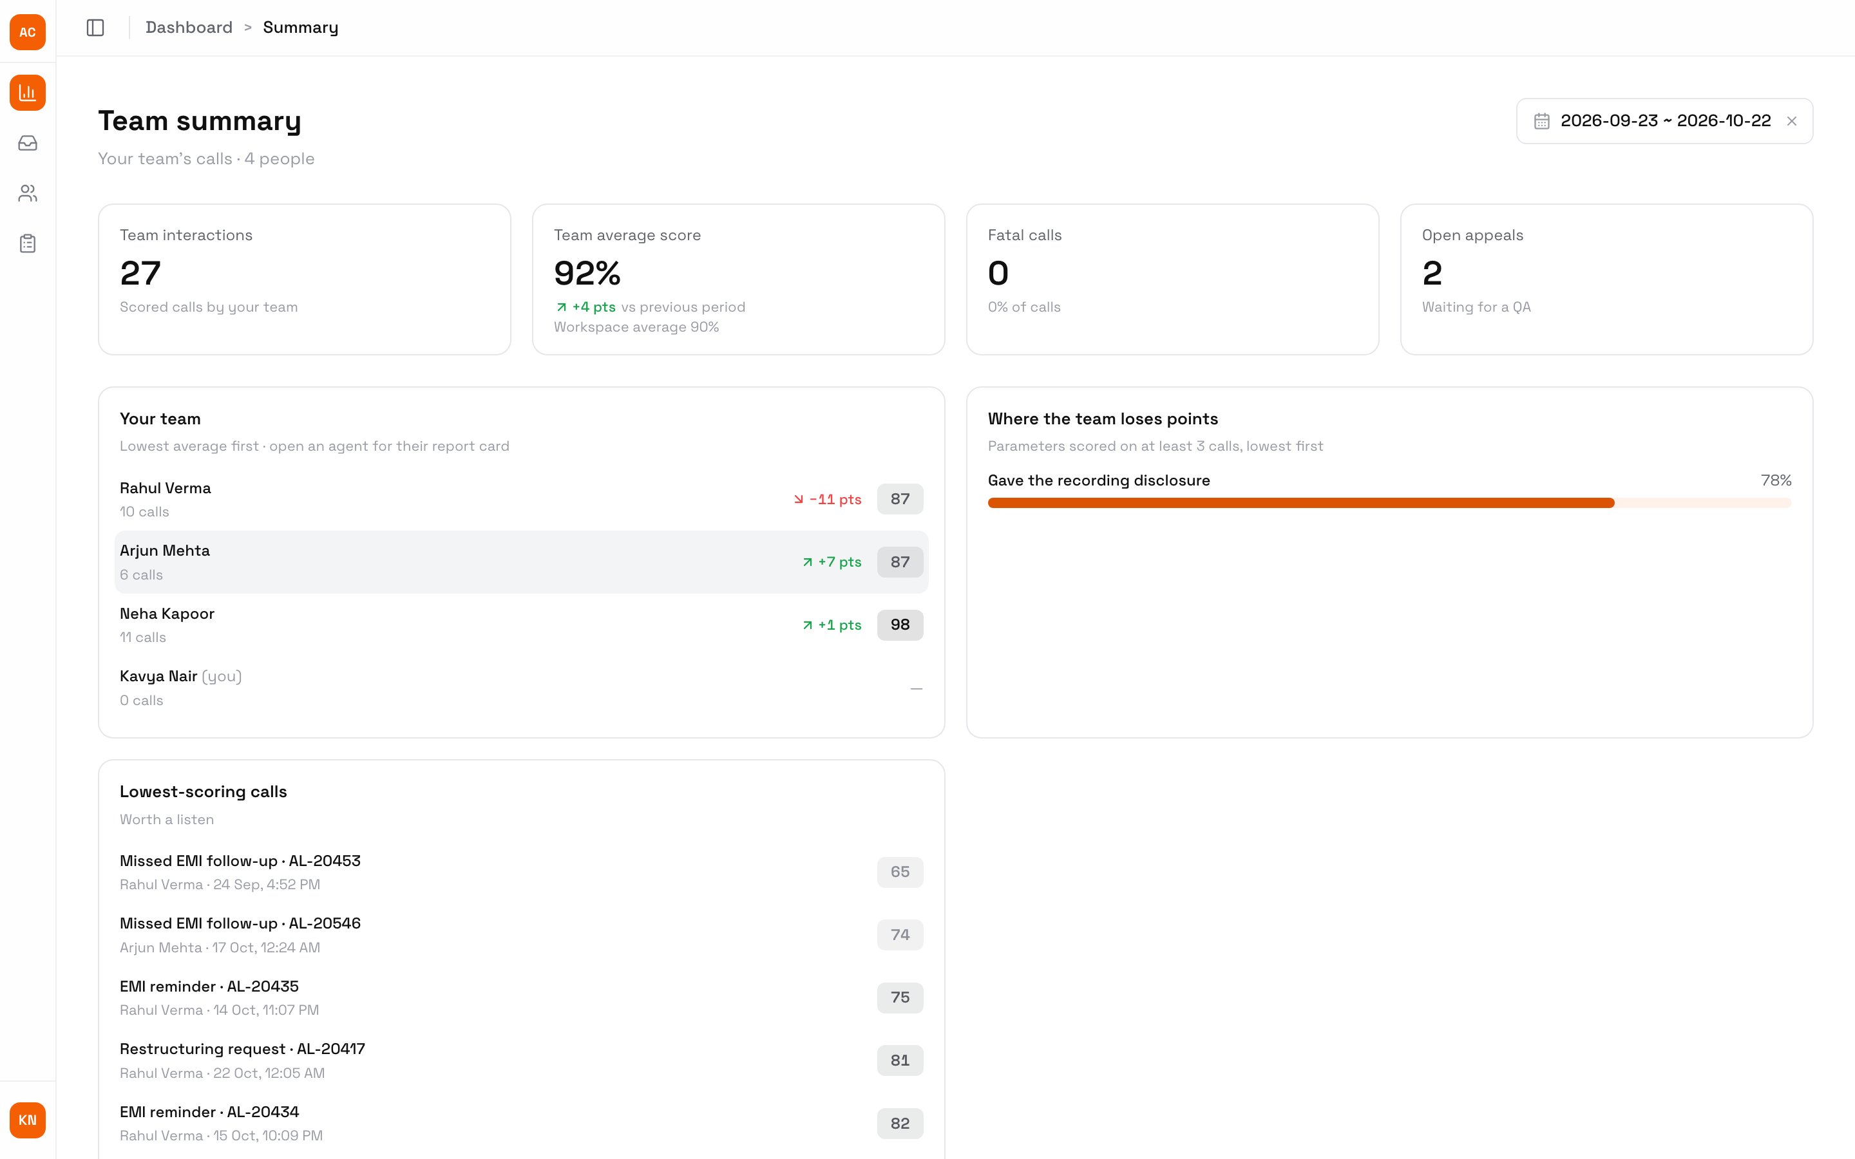The width and height of the screenshot is (1855, 1159).
Task: Click the 98 score badge for Neha Kapoor
Action: 900,625
